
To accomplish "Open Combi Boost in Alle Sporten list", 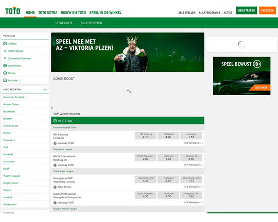I will coord(25,126).
